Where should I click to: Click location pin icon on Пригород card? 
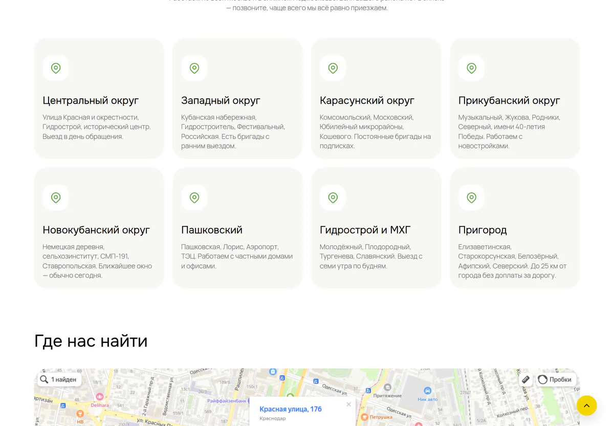coord(472,197)
